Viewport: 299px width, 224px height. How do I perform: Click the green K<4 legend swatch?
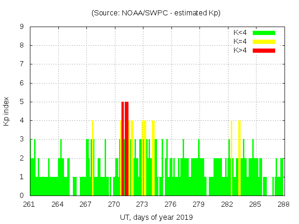point(264,33)
